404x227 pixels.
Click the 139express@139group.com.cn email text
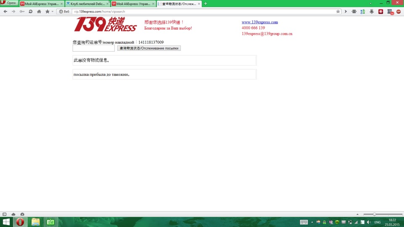tap(267, 34)
